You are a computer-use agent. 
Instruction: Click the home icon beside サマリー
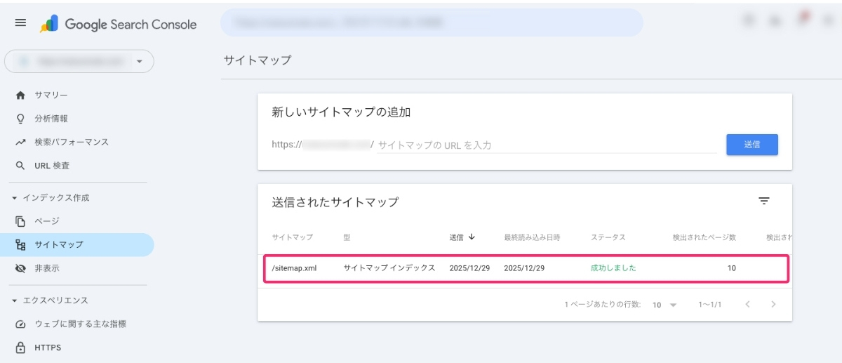tap(20, 95)
